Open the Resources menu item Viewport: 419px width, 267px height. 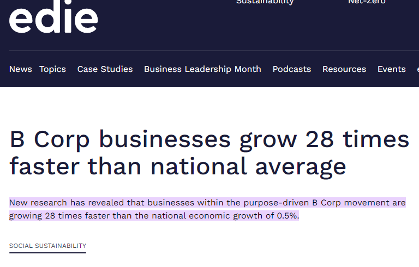[x=344, y=69]
